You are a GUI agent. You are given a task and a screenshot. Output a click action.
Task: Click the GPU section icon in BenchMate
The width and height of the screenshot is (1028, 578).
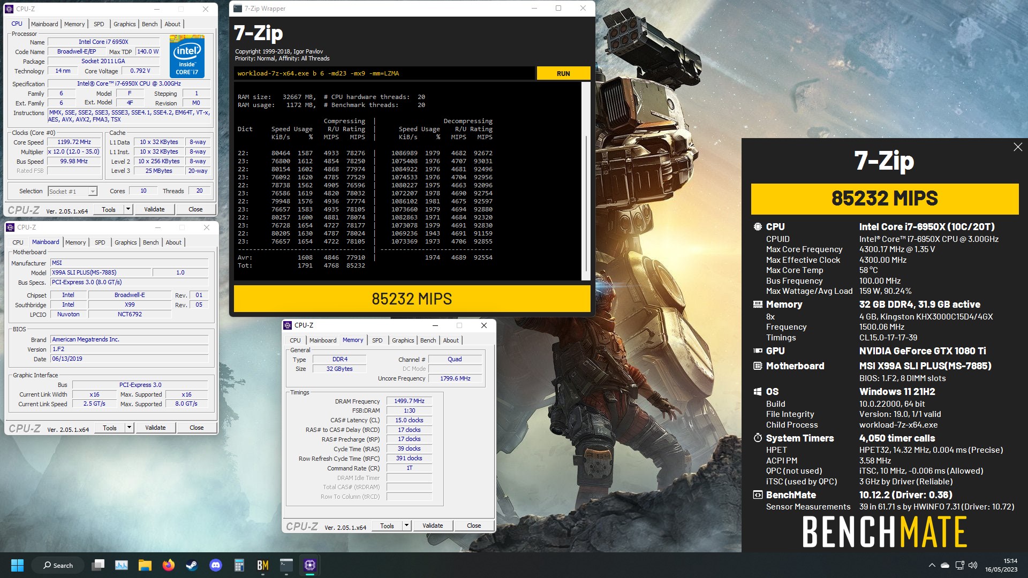click(758, 351)
